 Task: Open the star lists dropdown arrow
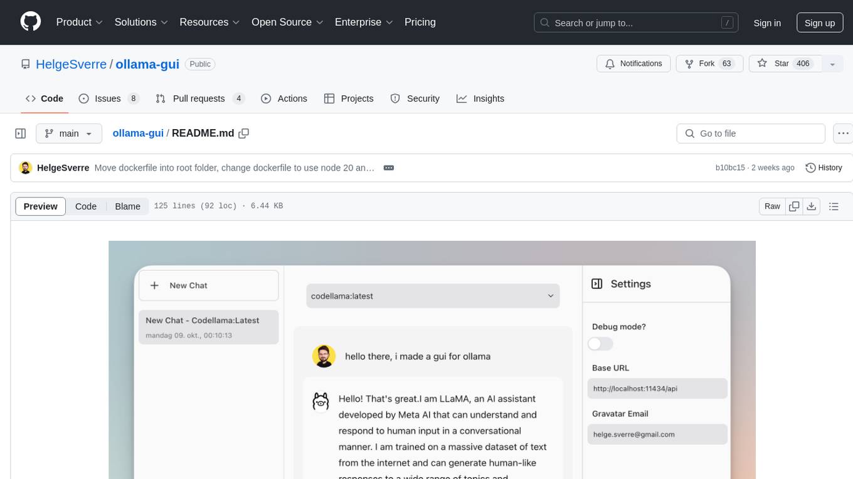[x=832, y=64]
